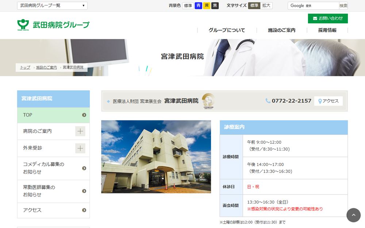365x228 pixels.
Task: Click the Takeda Hospital Group logo
Action: (53, 25)
